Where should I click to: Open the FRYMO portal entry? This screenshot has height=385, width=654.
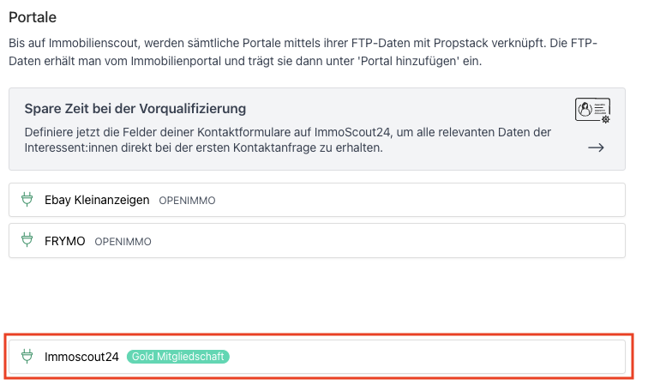tap(65, 241)
